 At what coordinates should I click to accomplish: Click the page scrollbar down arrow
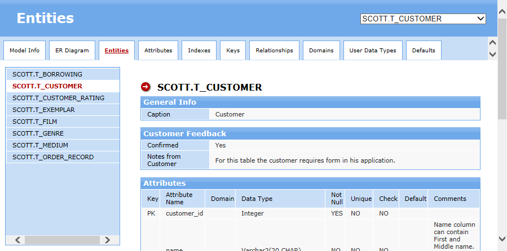click(x=502, y=239)
